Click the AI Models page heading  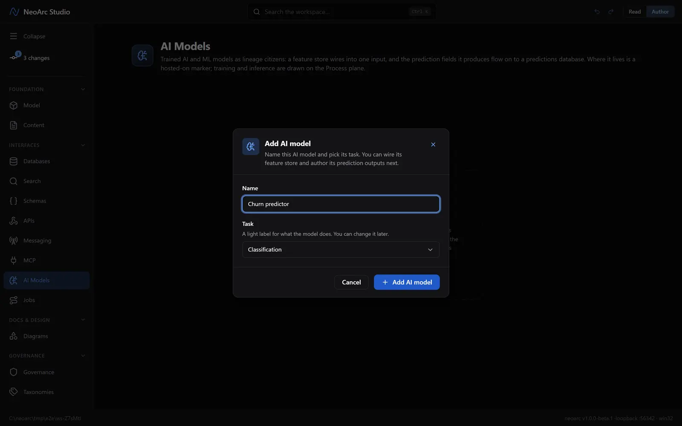185,46
